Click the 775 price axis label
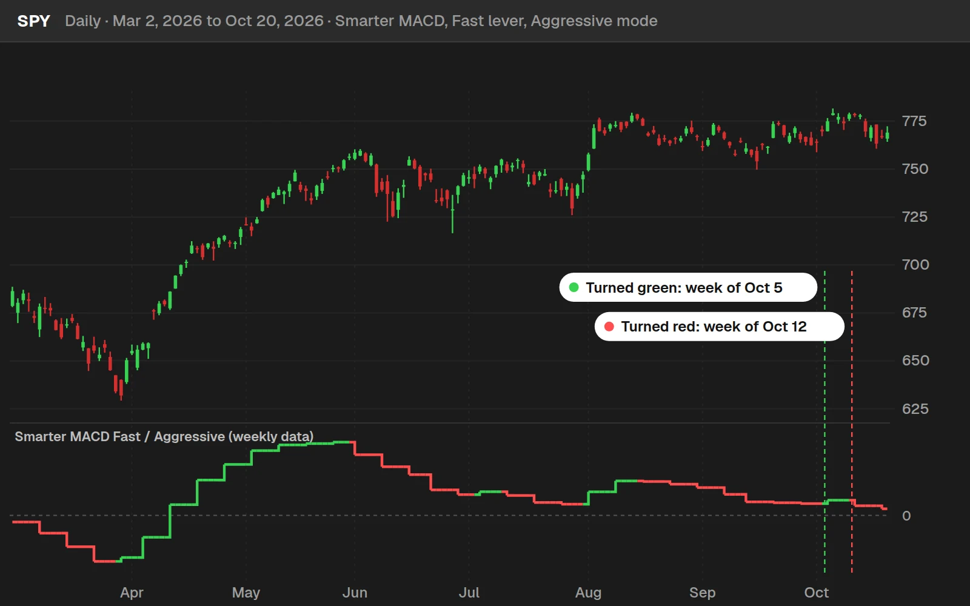The width and height of the screenshot is (970, 606). pyautogui.click(x=914, y=121)
